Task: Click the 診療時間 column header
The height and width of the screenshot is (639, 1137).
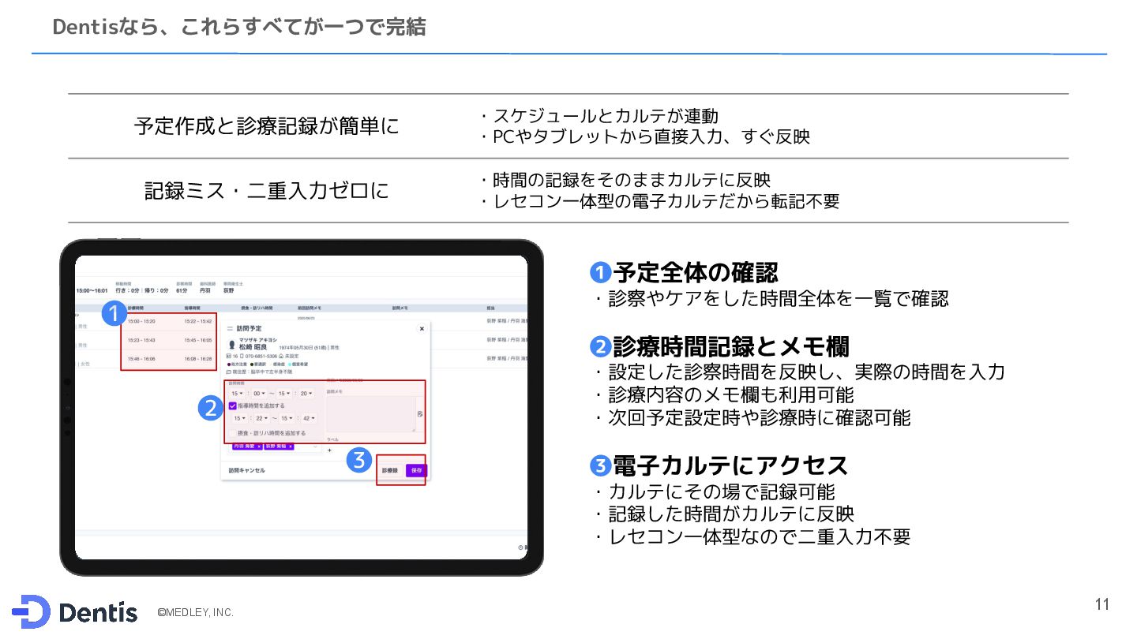Action: [135, 307]
